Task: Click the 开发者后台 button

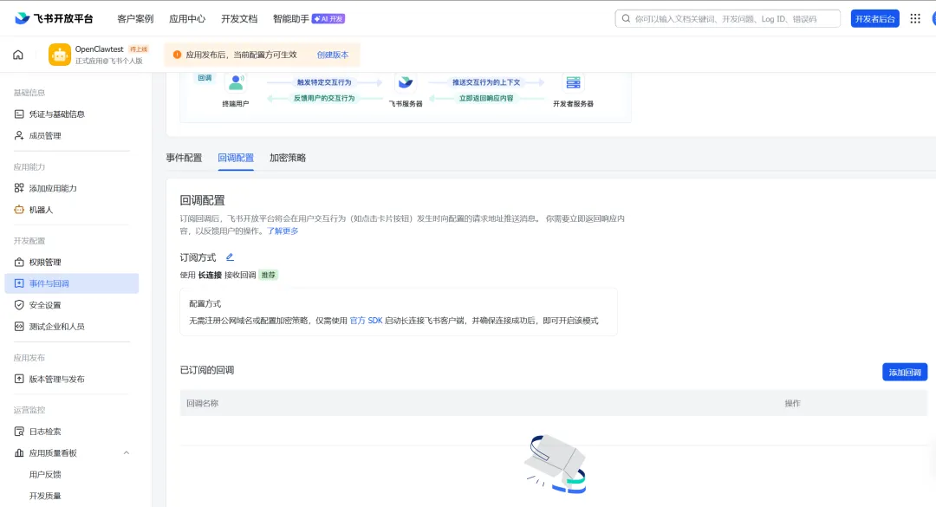Action: [x=874, y=18]
